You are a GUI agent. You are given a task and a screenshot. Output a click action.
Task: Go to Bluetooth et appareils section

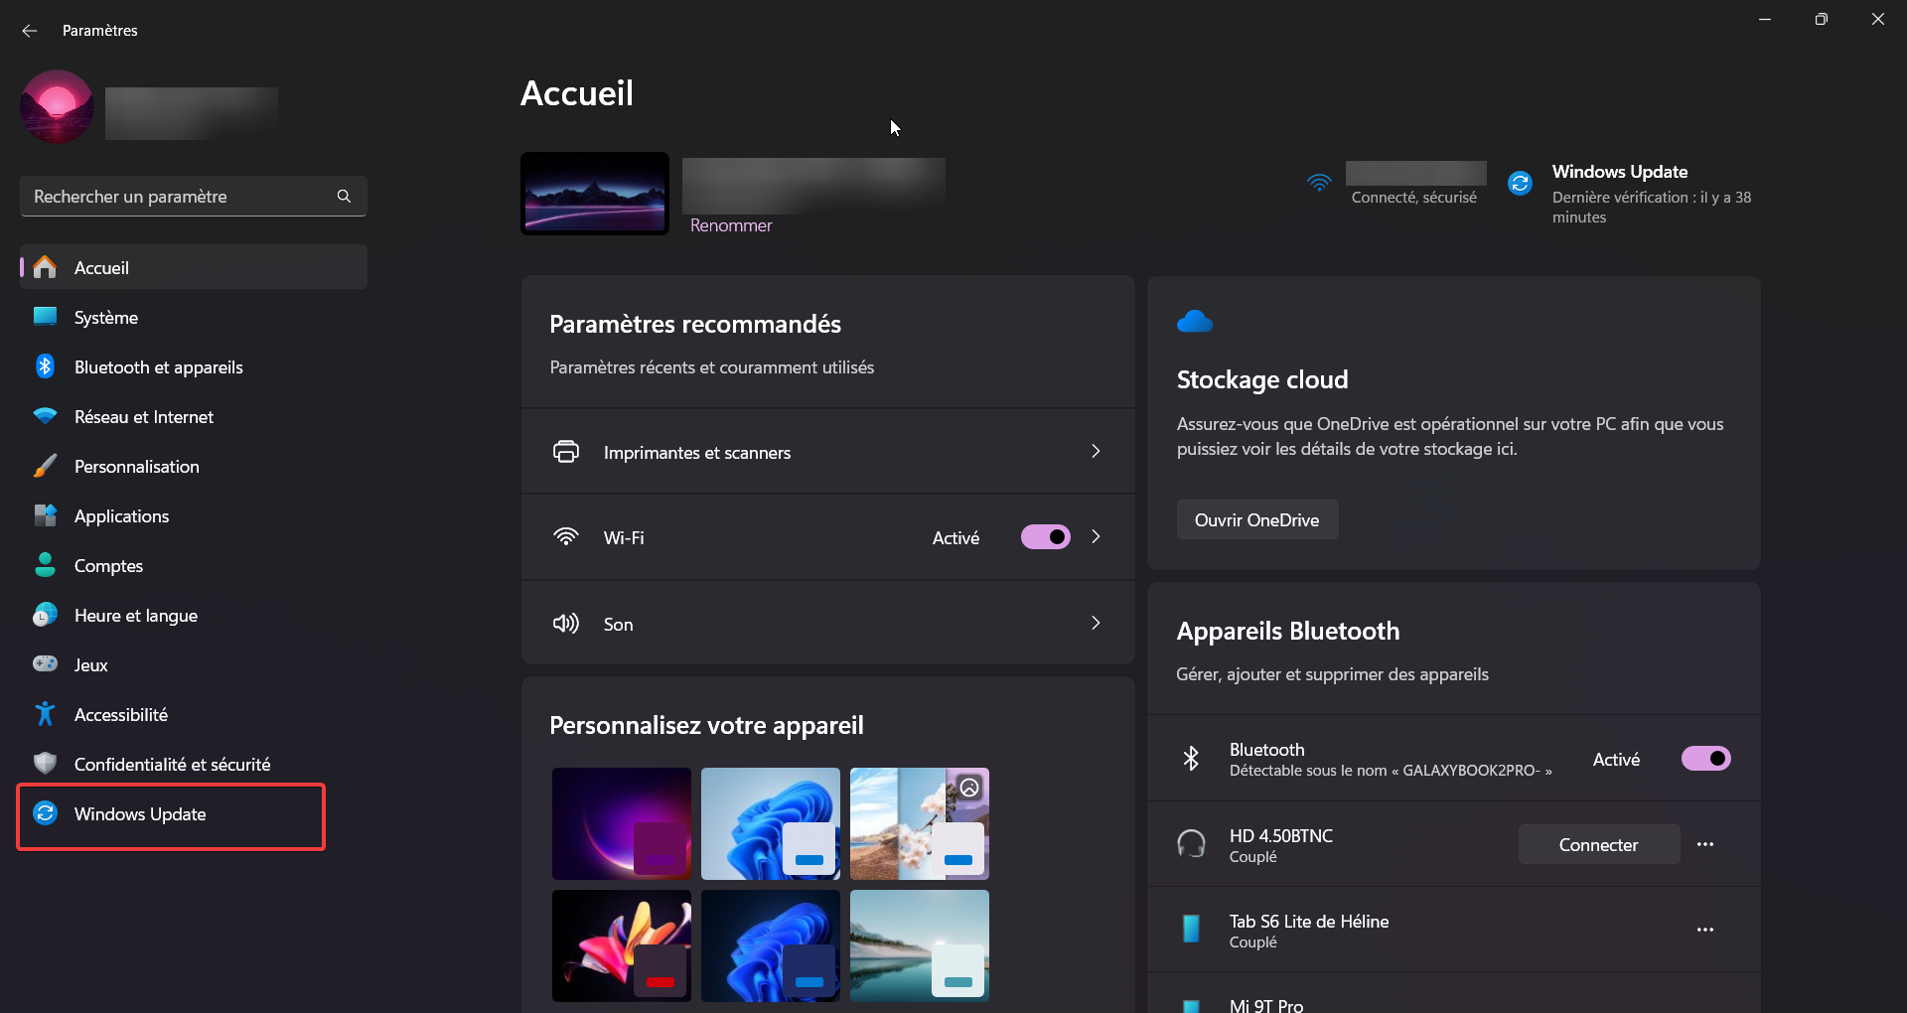click(x=194, y=366)
